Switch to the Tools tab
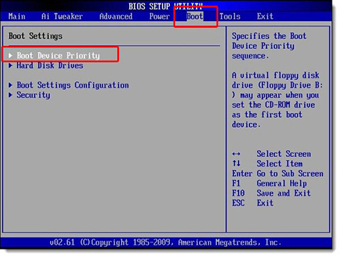Image resolution: width=340 pixels, height=257 pixels. click(230, 16)
